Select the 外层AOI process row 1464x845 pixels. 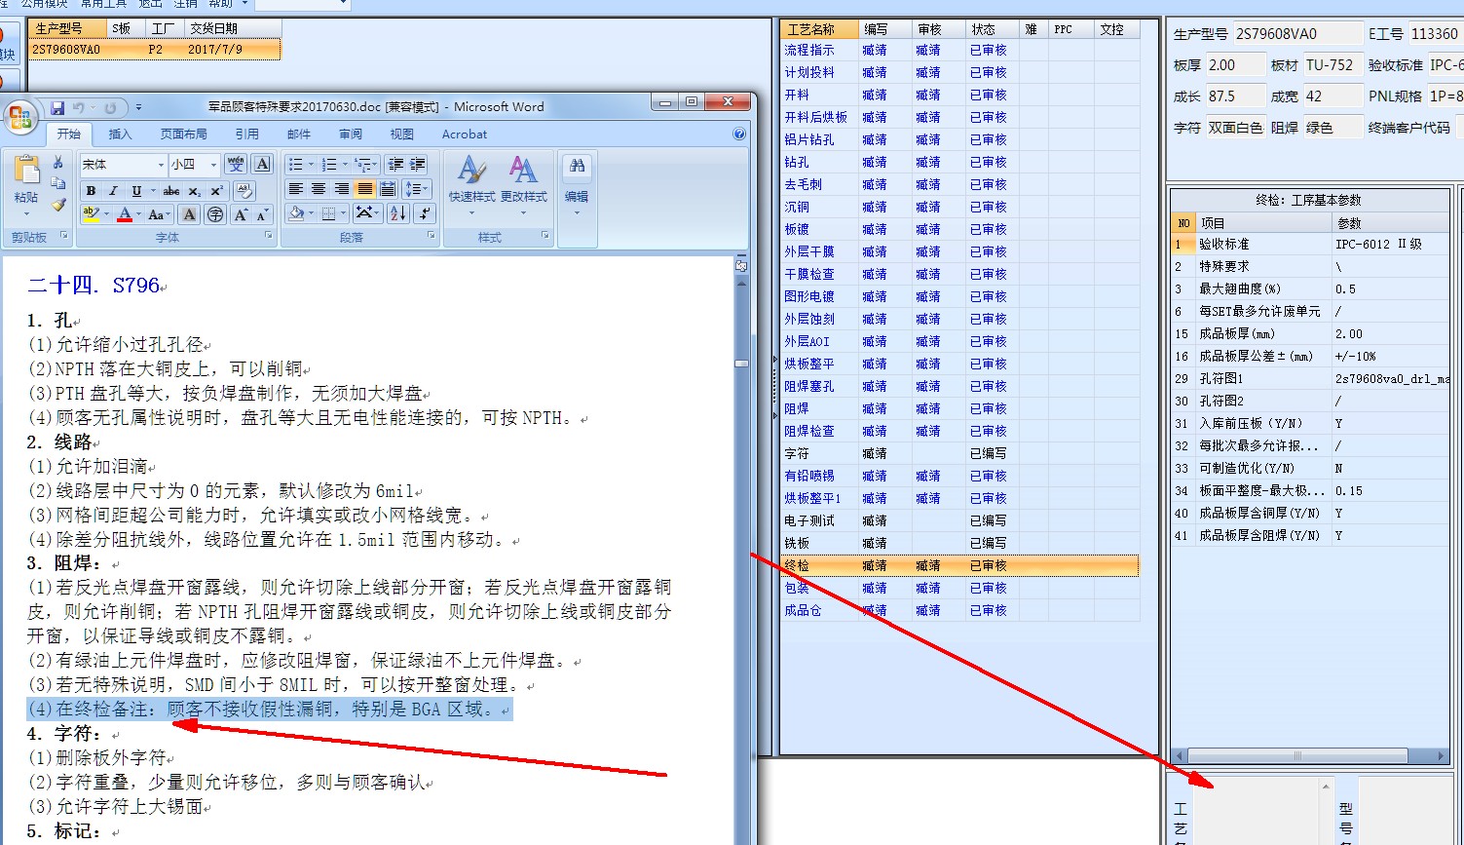point(959,341)
